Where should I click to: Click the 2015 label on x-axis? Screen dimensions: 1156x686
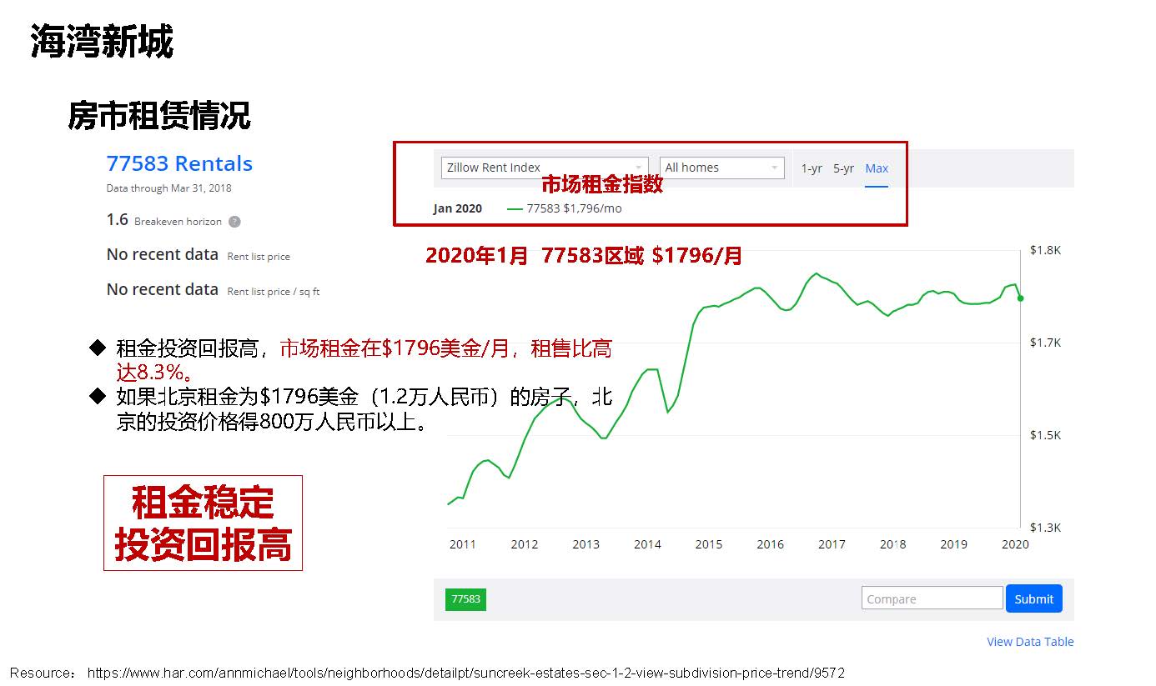click(x=708, y=544)
